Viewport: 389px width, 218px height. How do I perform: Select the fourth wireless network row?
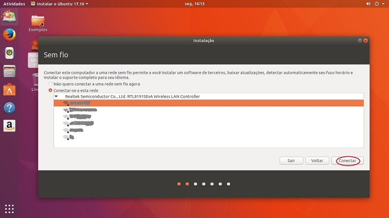pos(209,123)
